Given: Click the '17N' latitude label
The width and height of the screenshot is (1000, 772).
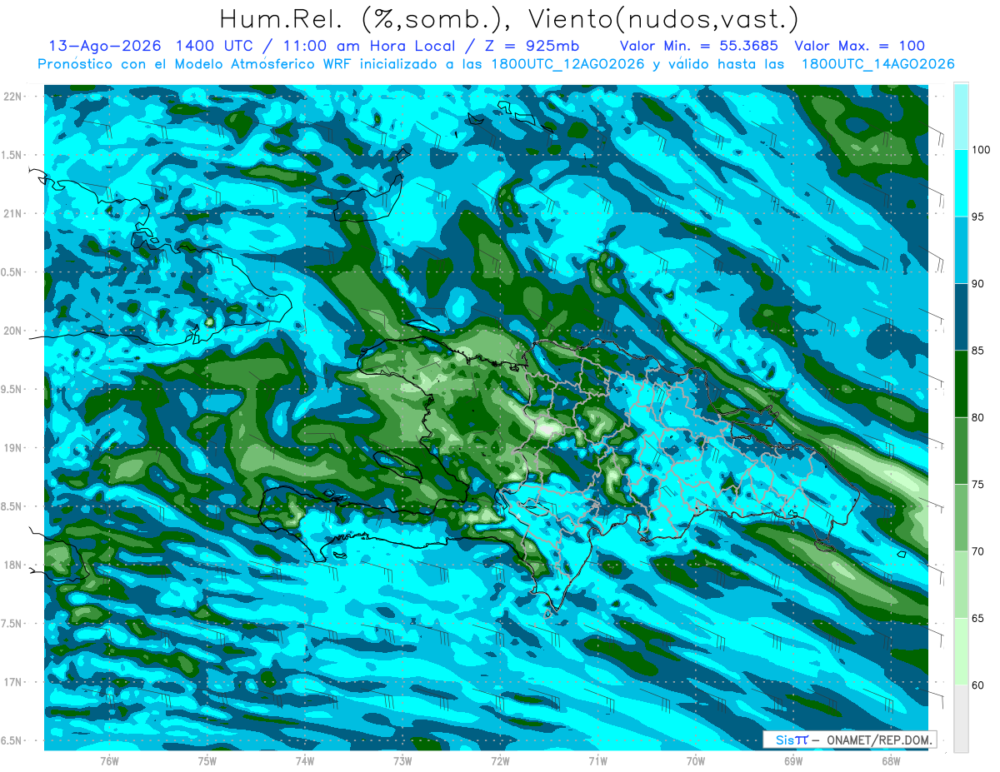Looking at the screenshot, I should click(13, 682).
